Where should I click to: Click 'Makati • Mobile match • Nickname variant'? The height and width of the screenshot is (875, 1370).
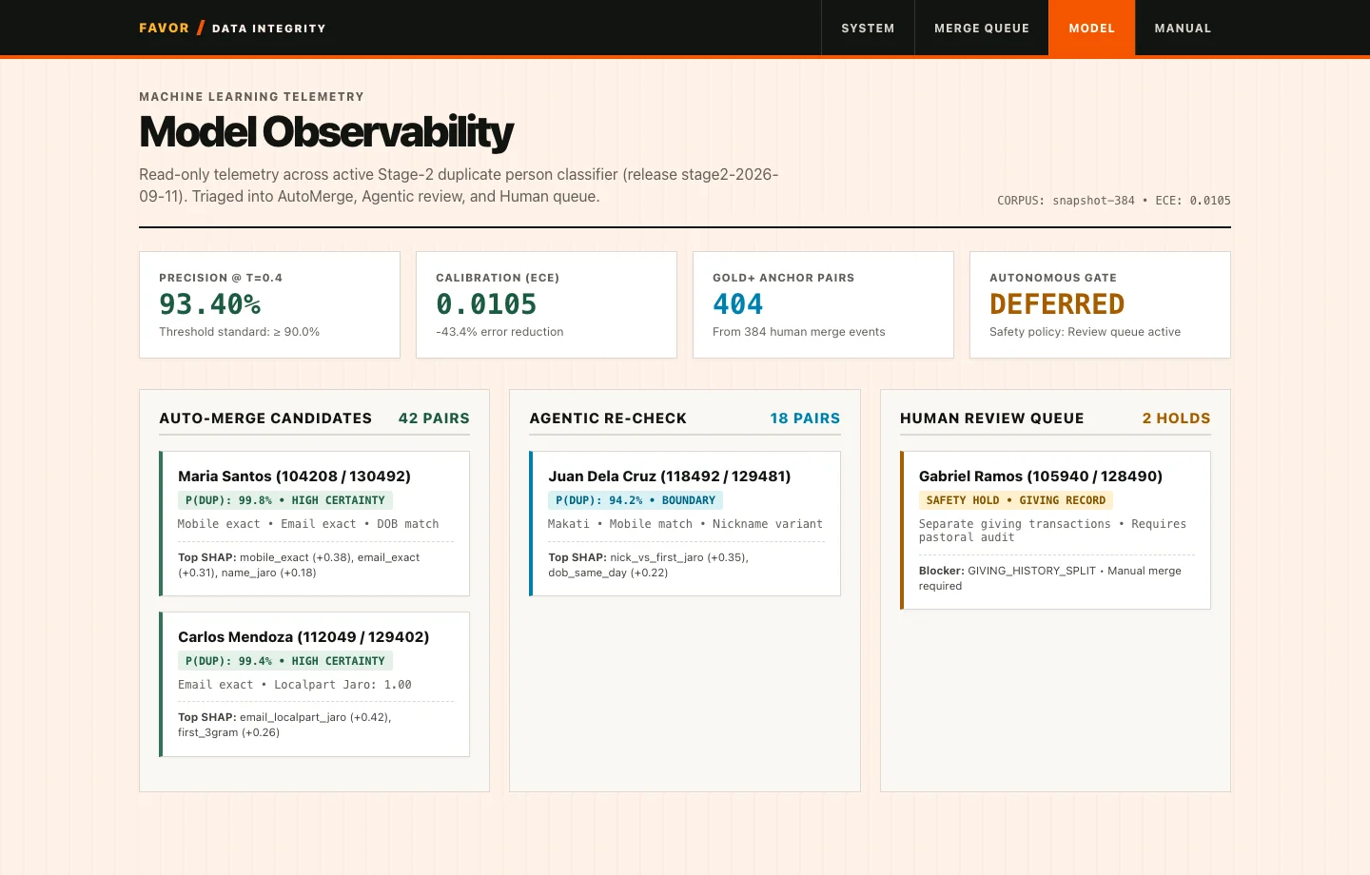point(685,524)
